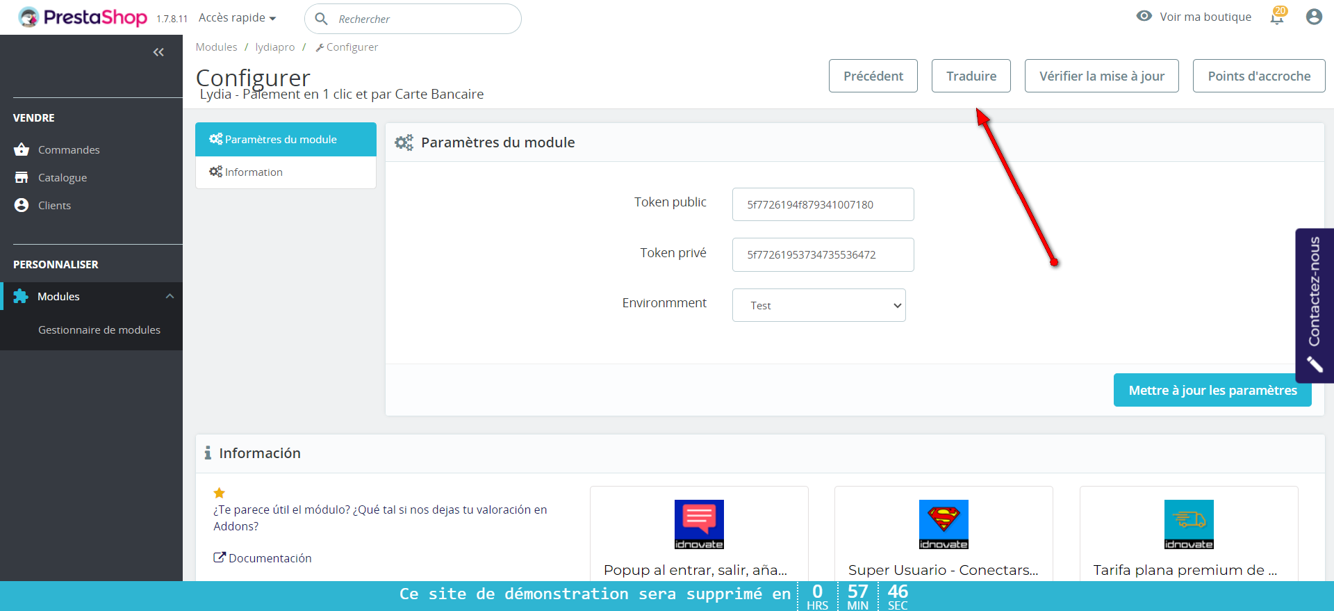Click the yellow rating star icon
Screen dimensions: 1334x611
pos(219,493)
